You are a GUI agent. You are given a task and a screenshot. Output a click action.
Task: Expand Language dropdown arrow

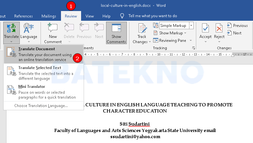(x=29, y=42)
